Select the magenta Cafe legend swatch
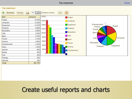Viewport: 132px width, 99px height. [x=66, y=36]
